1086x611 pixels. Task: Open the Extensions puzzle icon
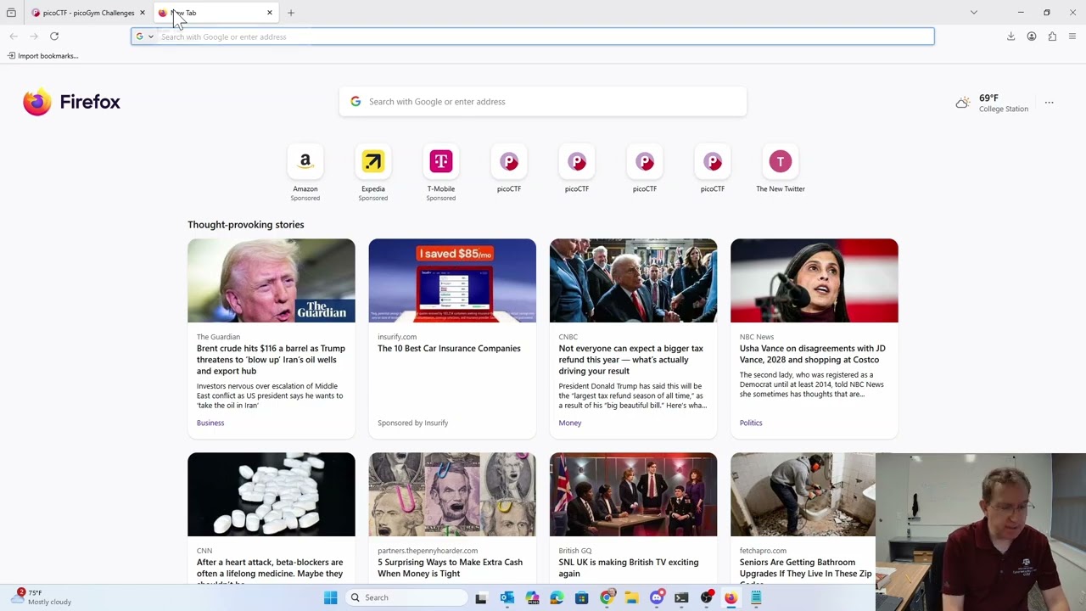1052,36
